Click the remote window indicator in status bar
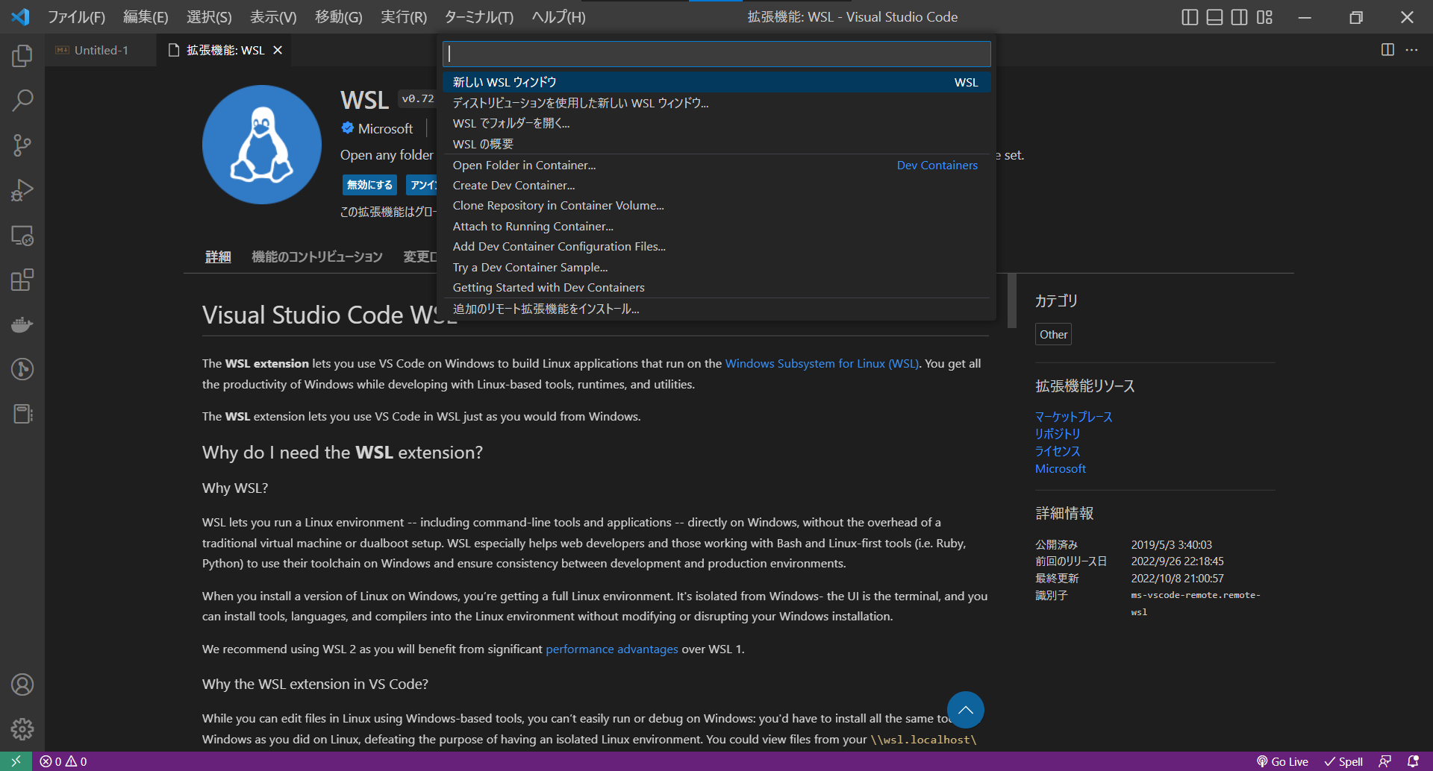This screenshot has width=1433, height=771. 16,761
